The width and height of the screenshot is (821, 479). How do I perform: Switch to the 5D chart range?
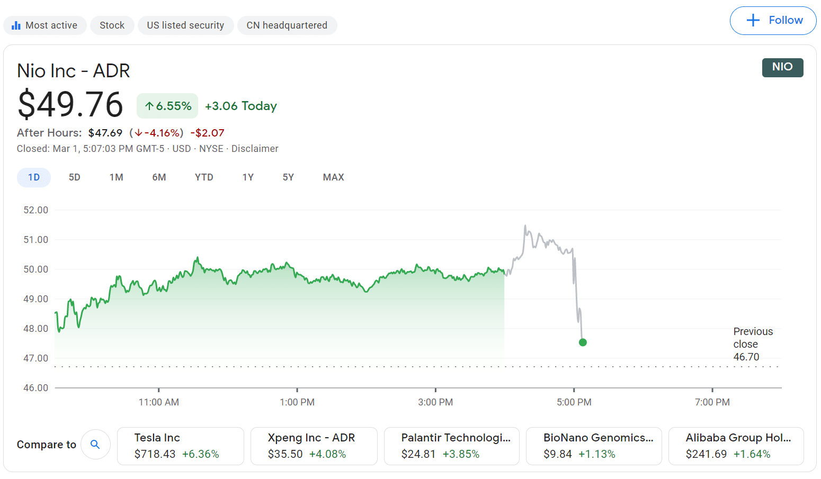pos(75,177)
